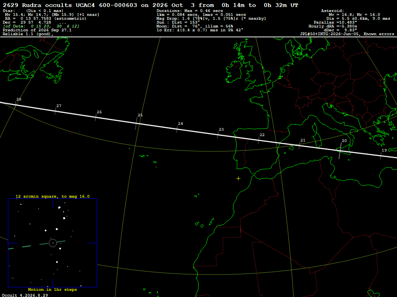Image resolution: width=397 pixels, height=297 pixels.
Task: Click the event title with 2629 Rudra
Action: click(x=150, y=5)
